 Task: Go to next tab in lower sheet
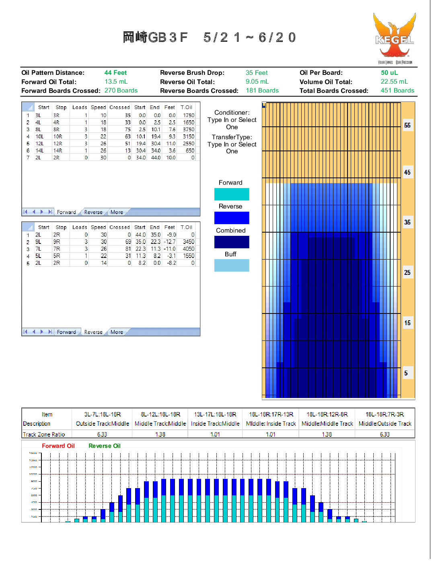[42, 332]
